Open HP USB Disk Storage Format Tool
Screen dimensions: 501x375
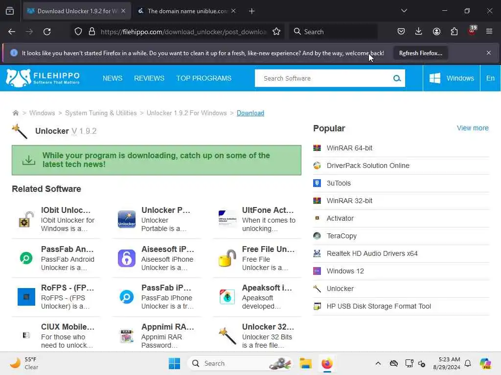click(x=379, y=306)
